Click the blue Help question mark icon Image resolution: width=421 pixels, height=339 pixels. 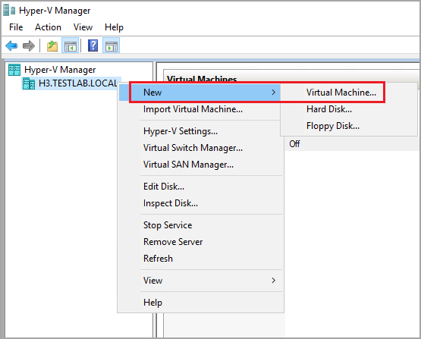pyautogui.click(x=93, y=46)
